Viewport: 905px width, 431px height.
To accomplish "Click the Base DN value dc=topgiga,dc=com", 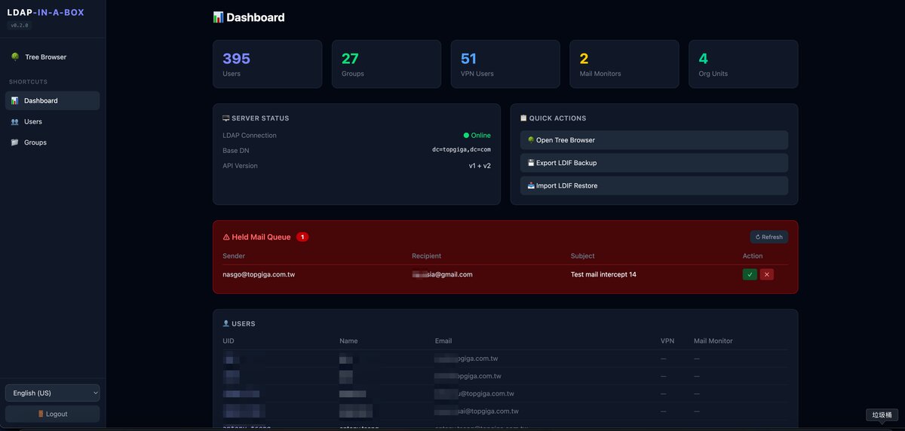I will pyautogui.click(x=462, y=151).
